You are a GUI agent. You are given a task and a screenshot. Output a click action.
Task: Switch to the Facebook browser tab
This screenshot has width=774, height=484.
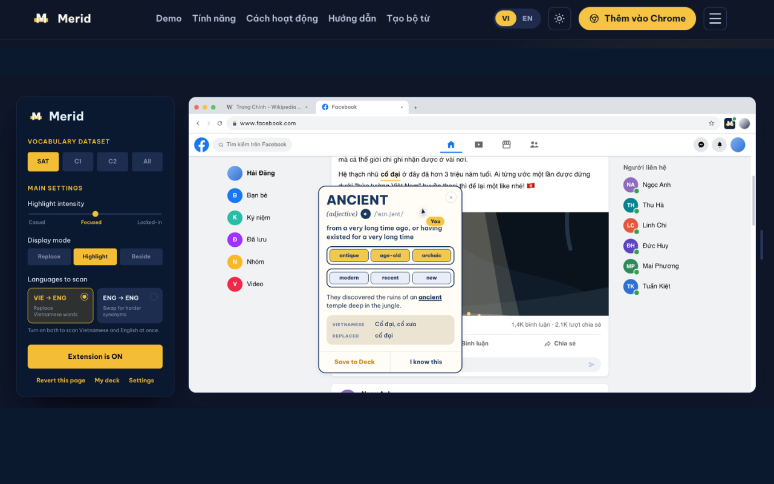362,107
